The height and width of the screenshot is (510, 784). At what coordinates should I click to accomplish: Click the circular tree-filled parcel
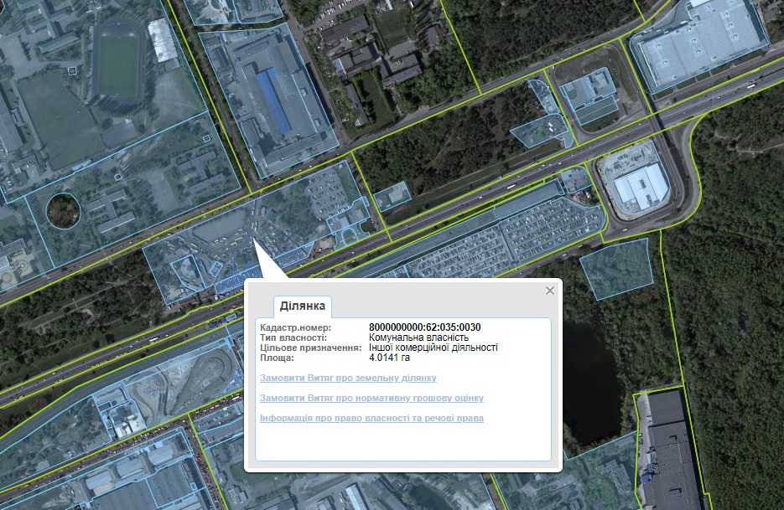(x=65, y=210)
